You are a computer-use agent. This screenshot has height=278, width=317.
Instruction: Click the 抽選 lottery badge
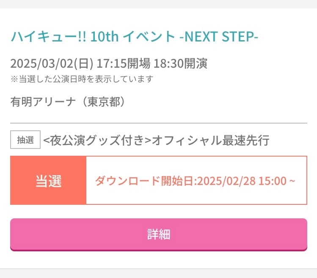(x=25, y=140)
